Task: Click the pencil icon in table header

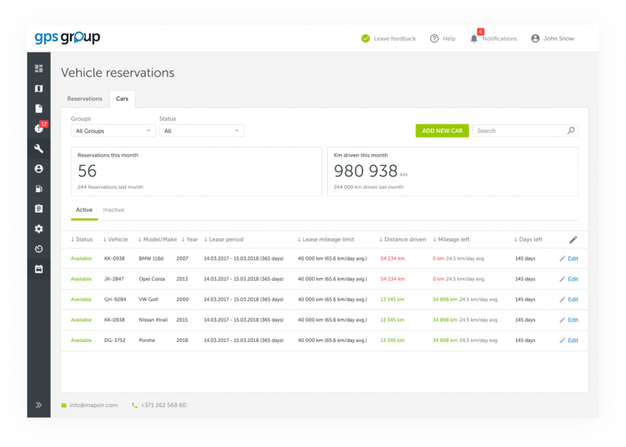Action: click(x=573, y=240)
